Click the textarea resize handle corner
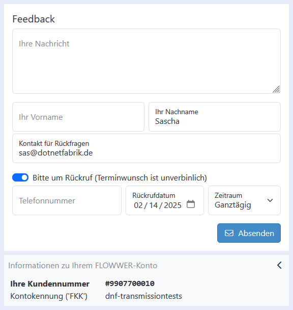This screenshot has height=310, width=293. tap(276, 89)
